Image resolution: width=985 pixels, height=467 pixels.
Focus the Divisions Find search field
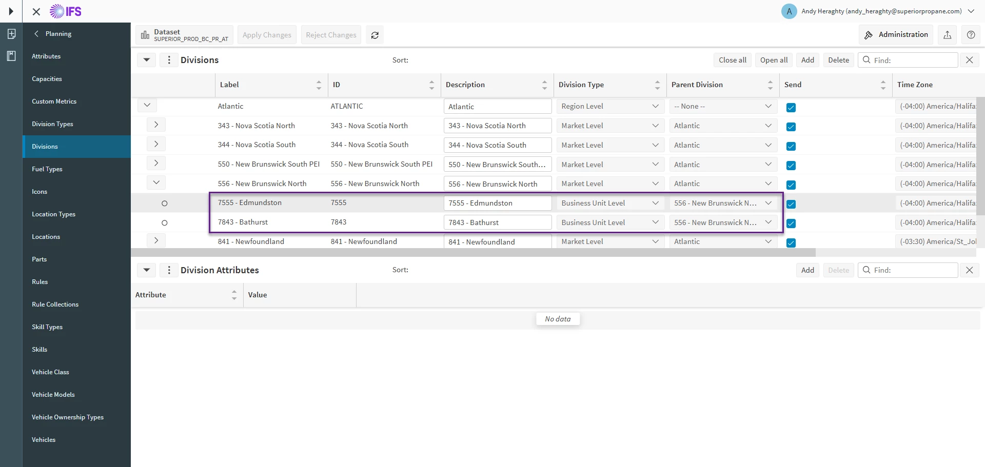pyautogui.click(x=908, y=60)
